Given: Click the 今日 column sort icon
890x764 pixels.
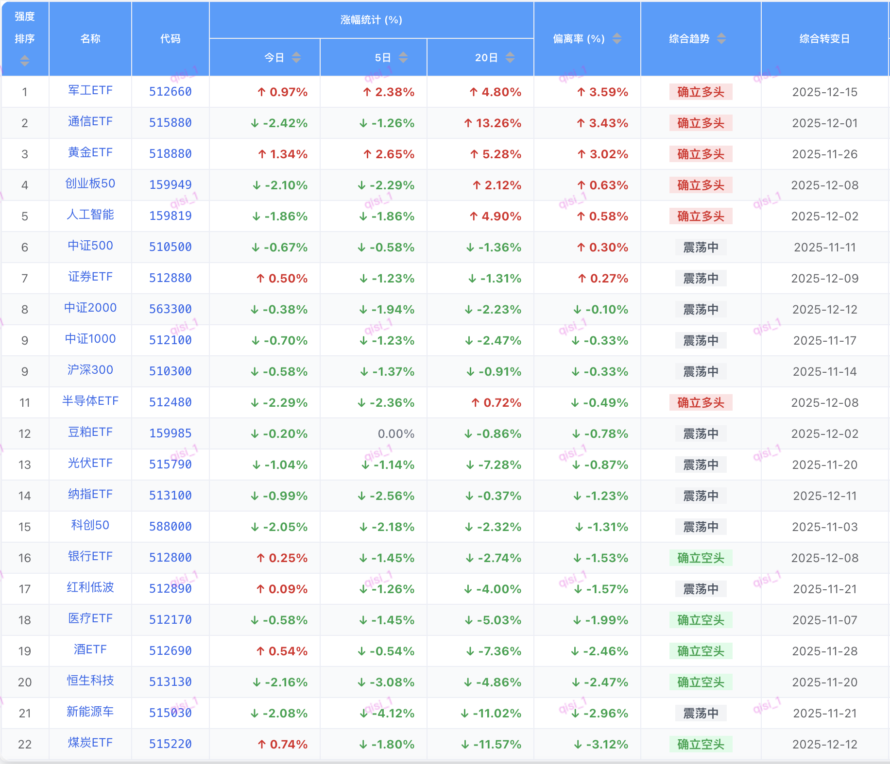Looking at the screenshot, I should [x=296, y=58].
